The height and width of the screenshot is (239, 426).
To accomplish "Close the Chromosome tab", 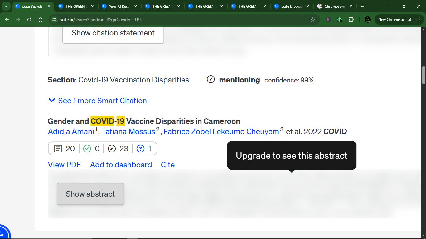I will coord(351,6).
